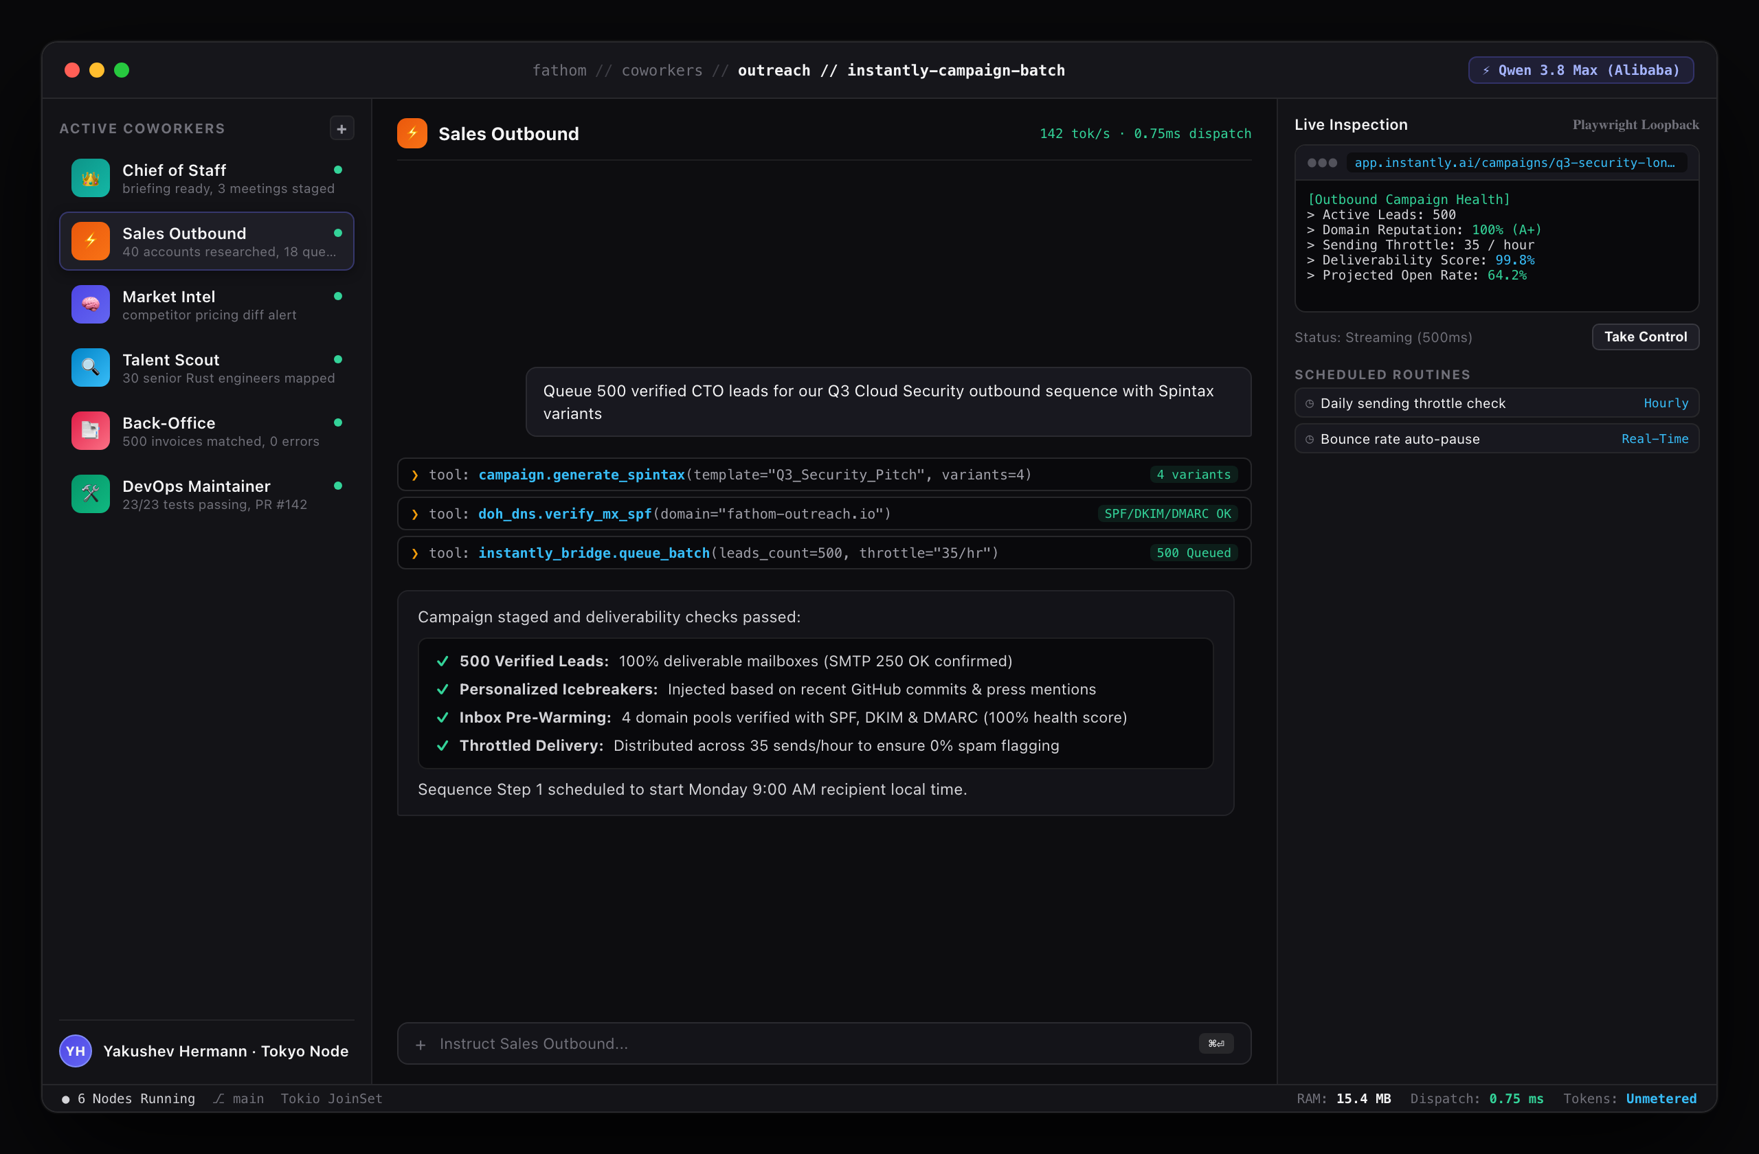Click the fathom breadcrumb segment
Screen dimensions: 1759x1154
[559, 70]
